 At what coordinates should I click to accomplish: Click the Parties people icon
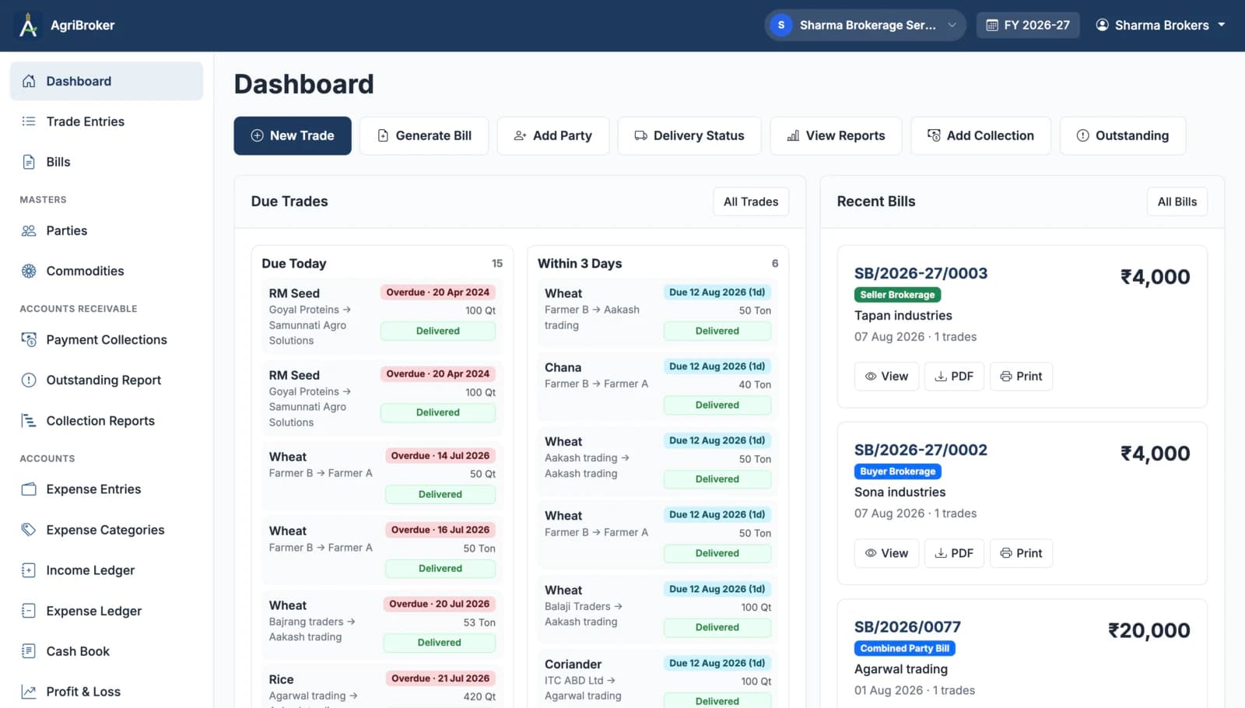point(29,230)
